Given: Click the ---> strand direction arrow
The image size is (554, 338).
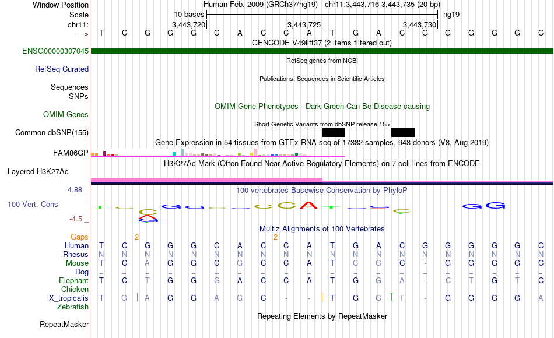Looking at the screenshot, I should click(x=82, y=34).
